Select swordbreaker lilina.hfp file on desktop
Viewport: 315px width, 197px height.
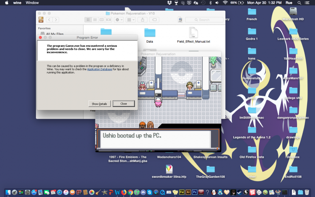coord(169,171)
